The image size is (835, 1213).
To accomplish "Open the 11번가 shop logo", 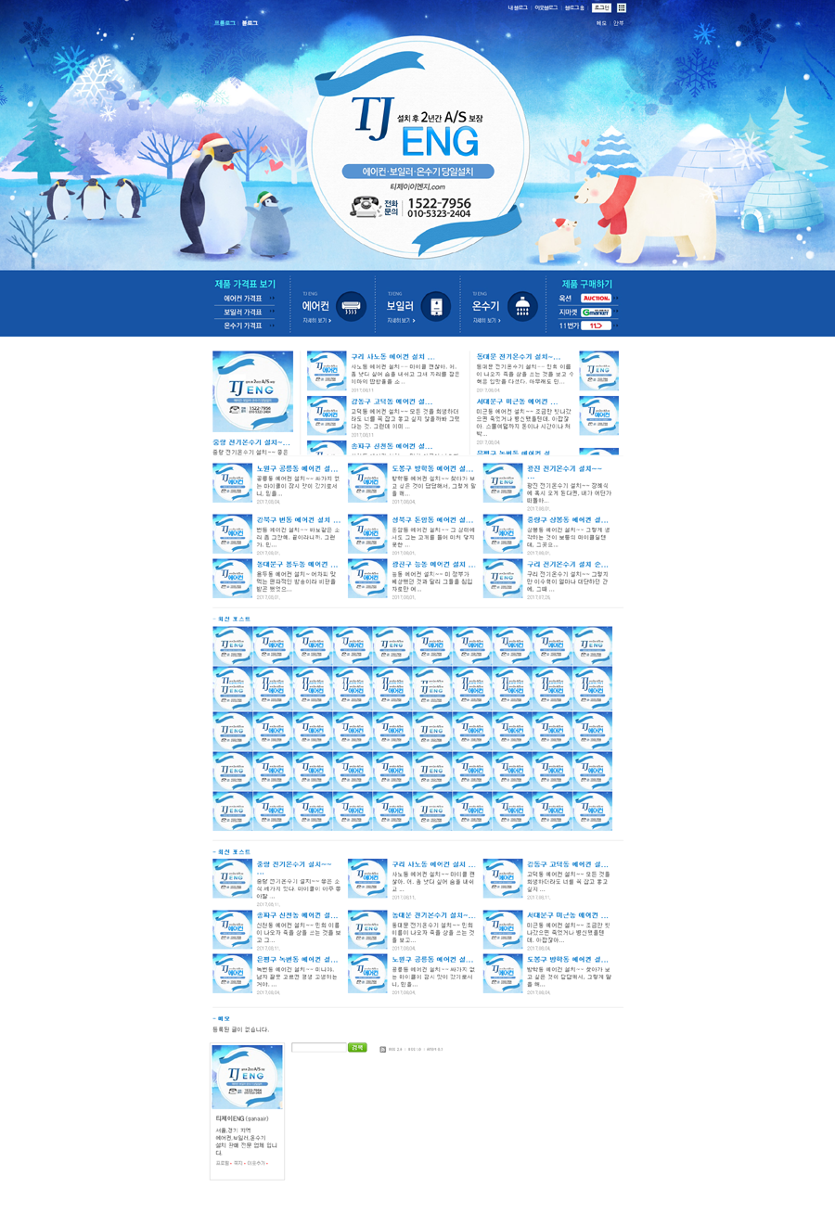I will click(x=597, y=326).
